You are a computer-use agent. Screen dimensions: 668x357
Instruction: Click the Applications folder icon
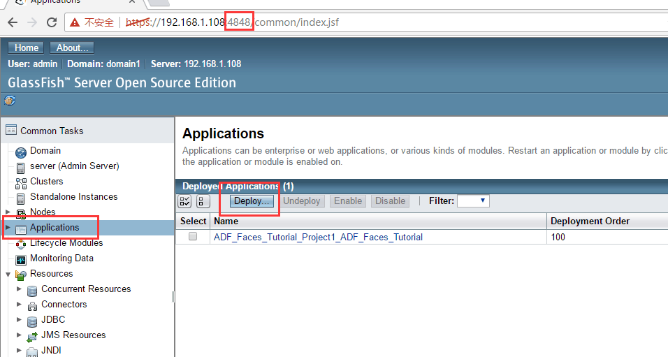[21, 229]
